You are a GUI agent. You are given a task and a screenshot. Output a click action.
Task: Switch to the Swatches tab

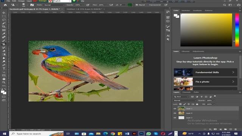pos(186,11)
